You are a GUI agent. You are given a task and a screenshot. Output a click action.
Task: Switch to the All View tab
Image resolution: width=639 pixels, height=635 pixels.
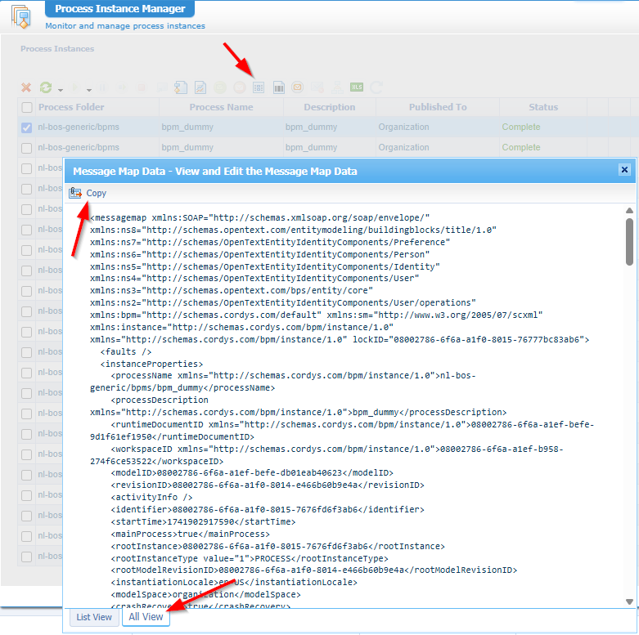tap(146, 617)
